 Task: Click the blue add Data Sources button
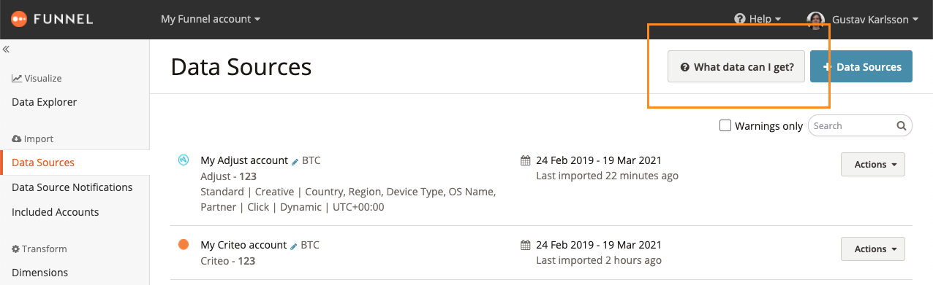click(861, 67)
